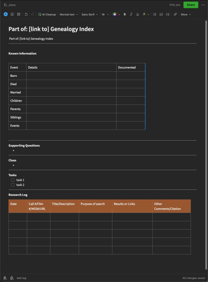This screenshot has width=208, height=282.
Task: Click the blue insert plus icon
Action: [6, 14]
